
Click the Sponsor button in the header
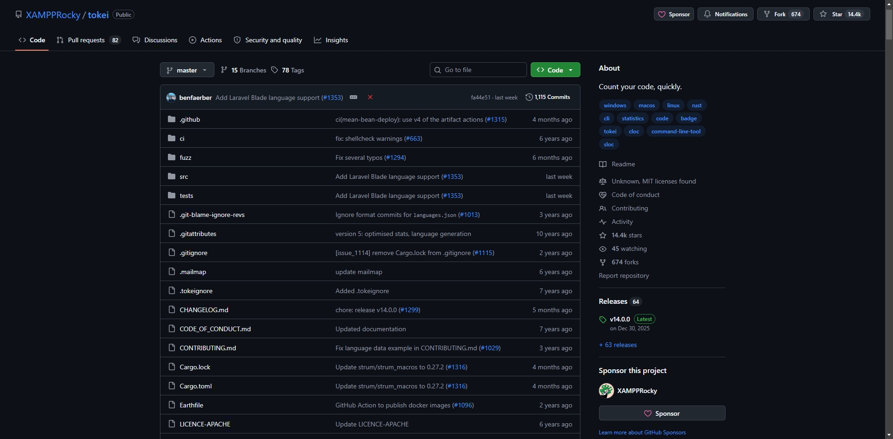[x=674, y=14]
